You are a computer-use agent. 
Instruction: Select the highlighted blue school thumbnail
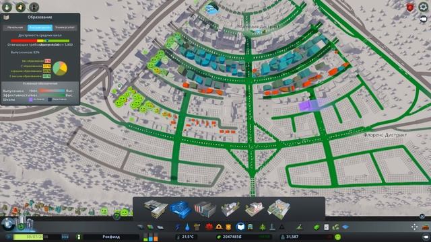click(x=180, y=209)
